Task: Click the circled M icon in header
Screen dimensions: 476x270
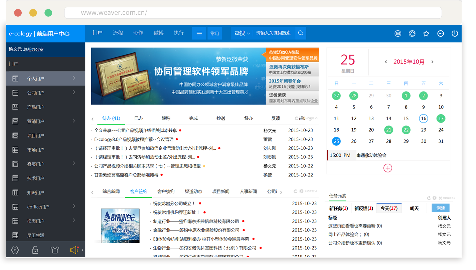Action: pos(398,33)
